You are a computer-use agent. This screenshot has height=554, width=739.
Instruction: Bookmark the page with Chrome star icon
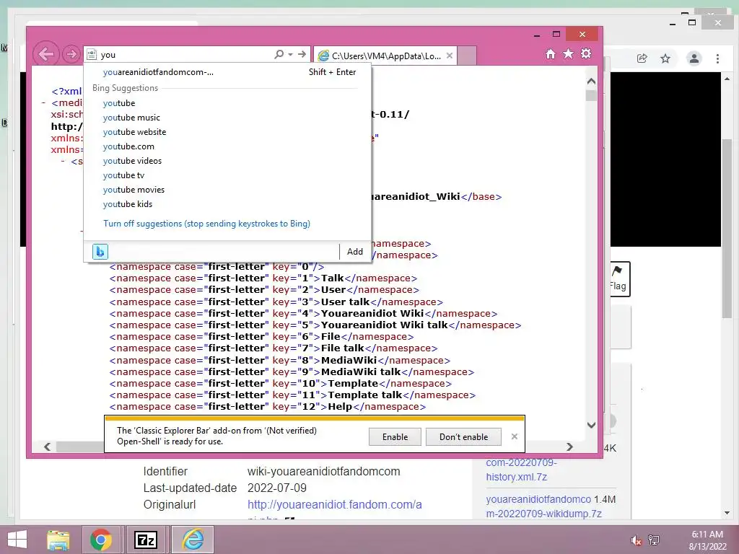(x=665, y=58)
